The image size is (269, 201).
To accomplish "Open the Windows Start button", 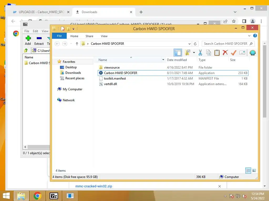I will pyautogui.click(x=6, y=196).
